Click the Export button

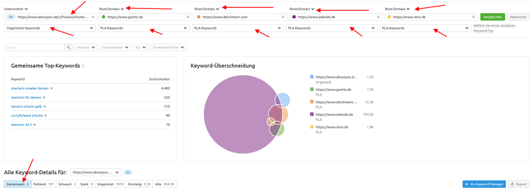(518, 184)
